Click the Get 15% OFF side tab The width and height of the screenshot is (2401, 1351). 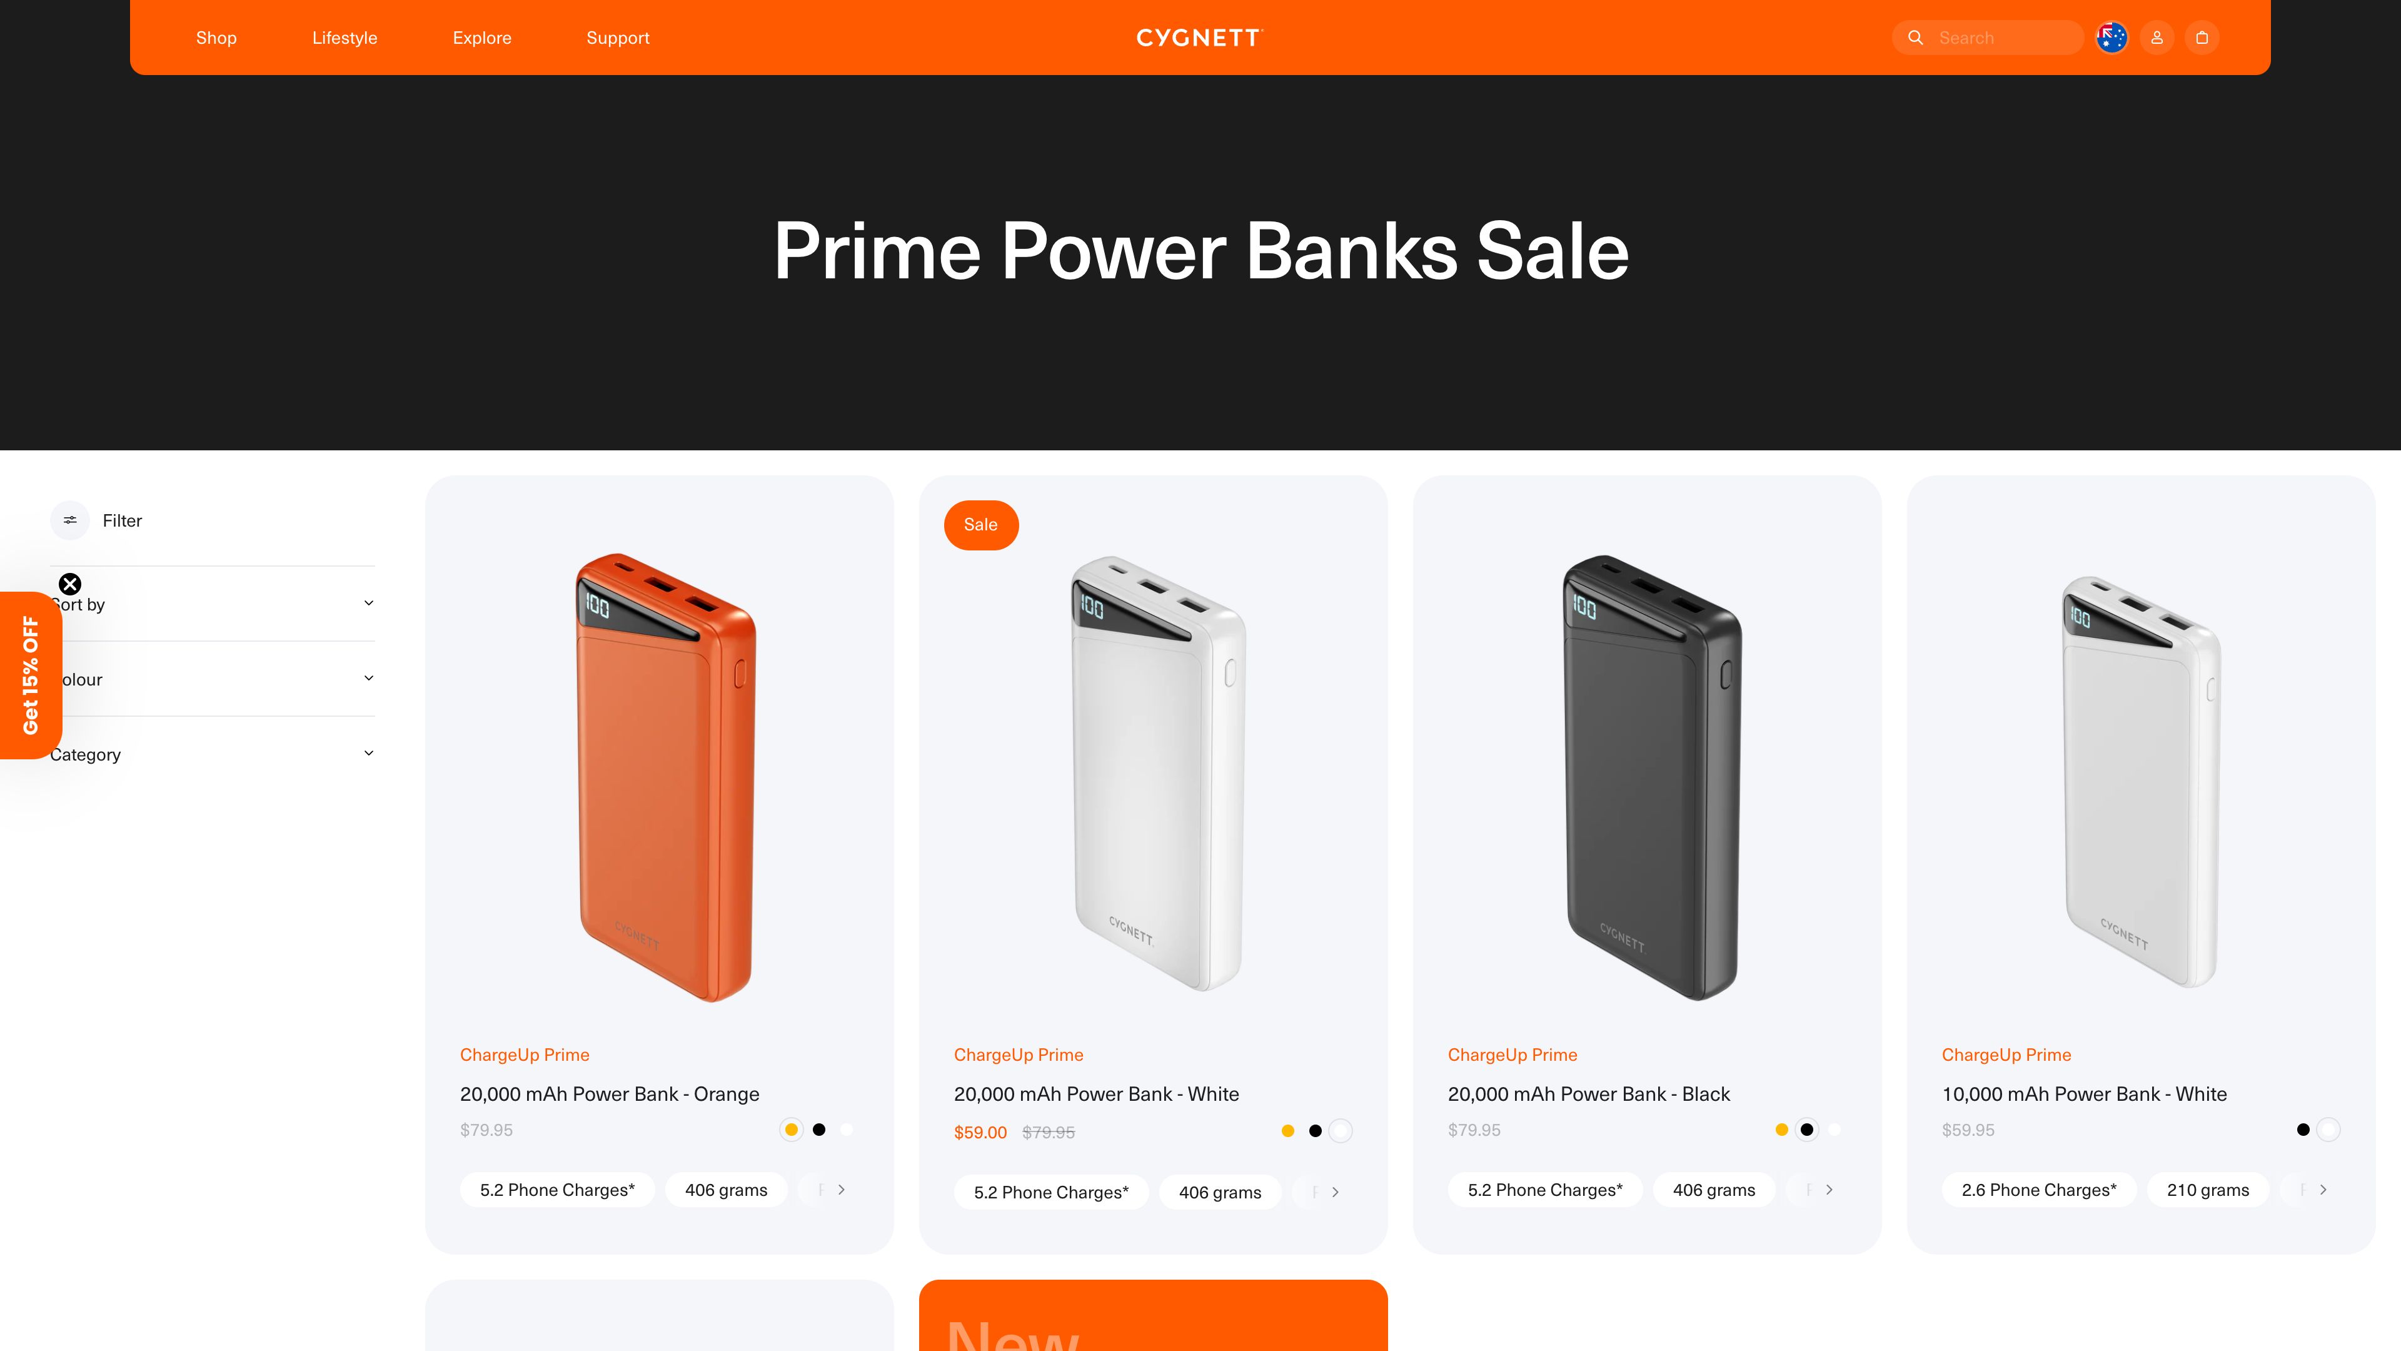(30, 675)
